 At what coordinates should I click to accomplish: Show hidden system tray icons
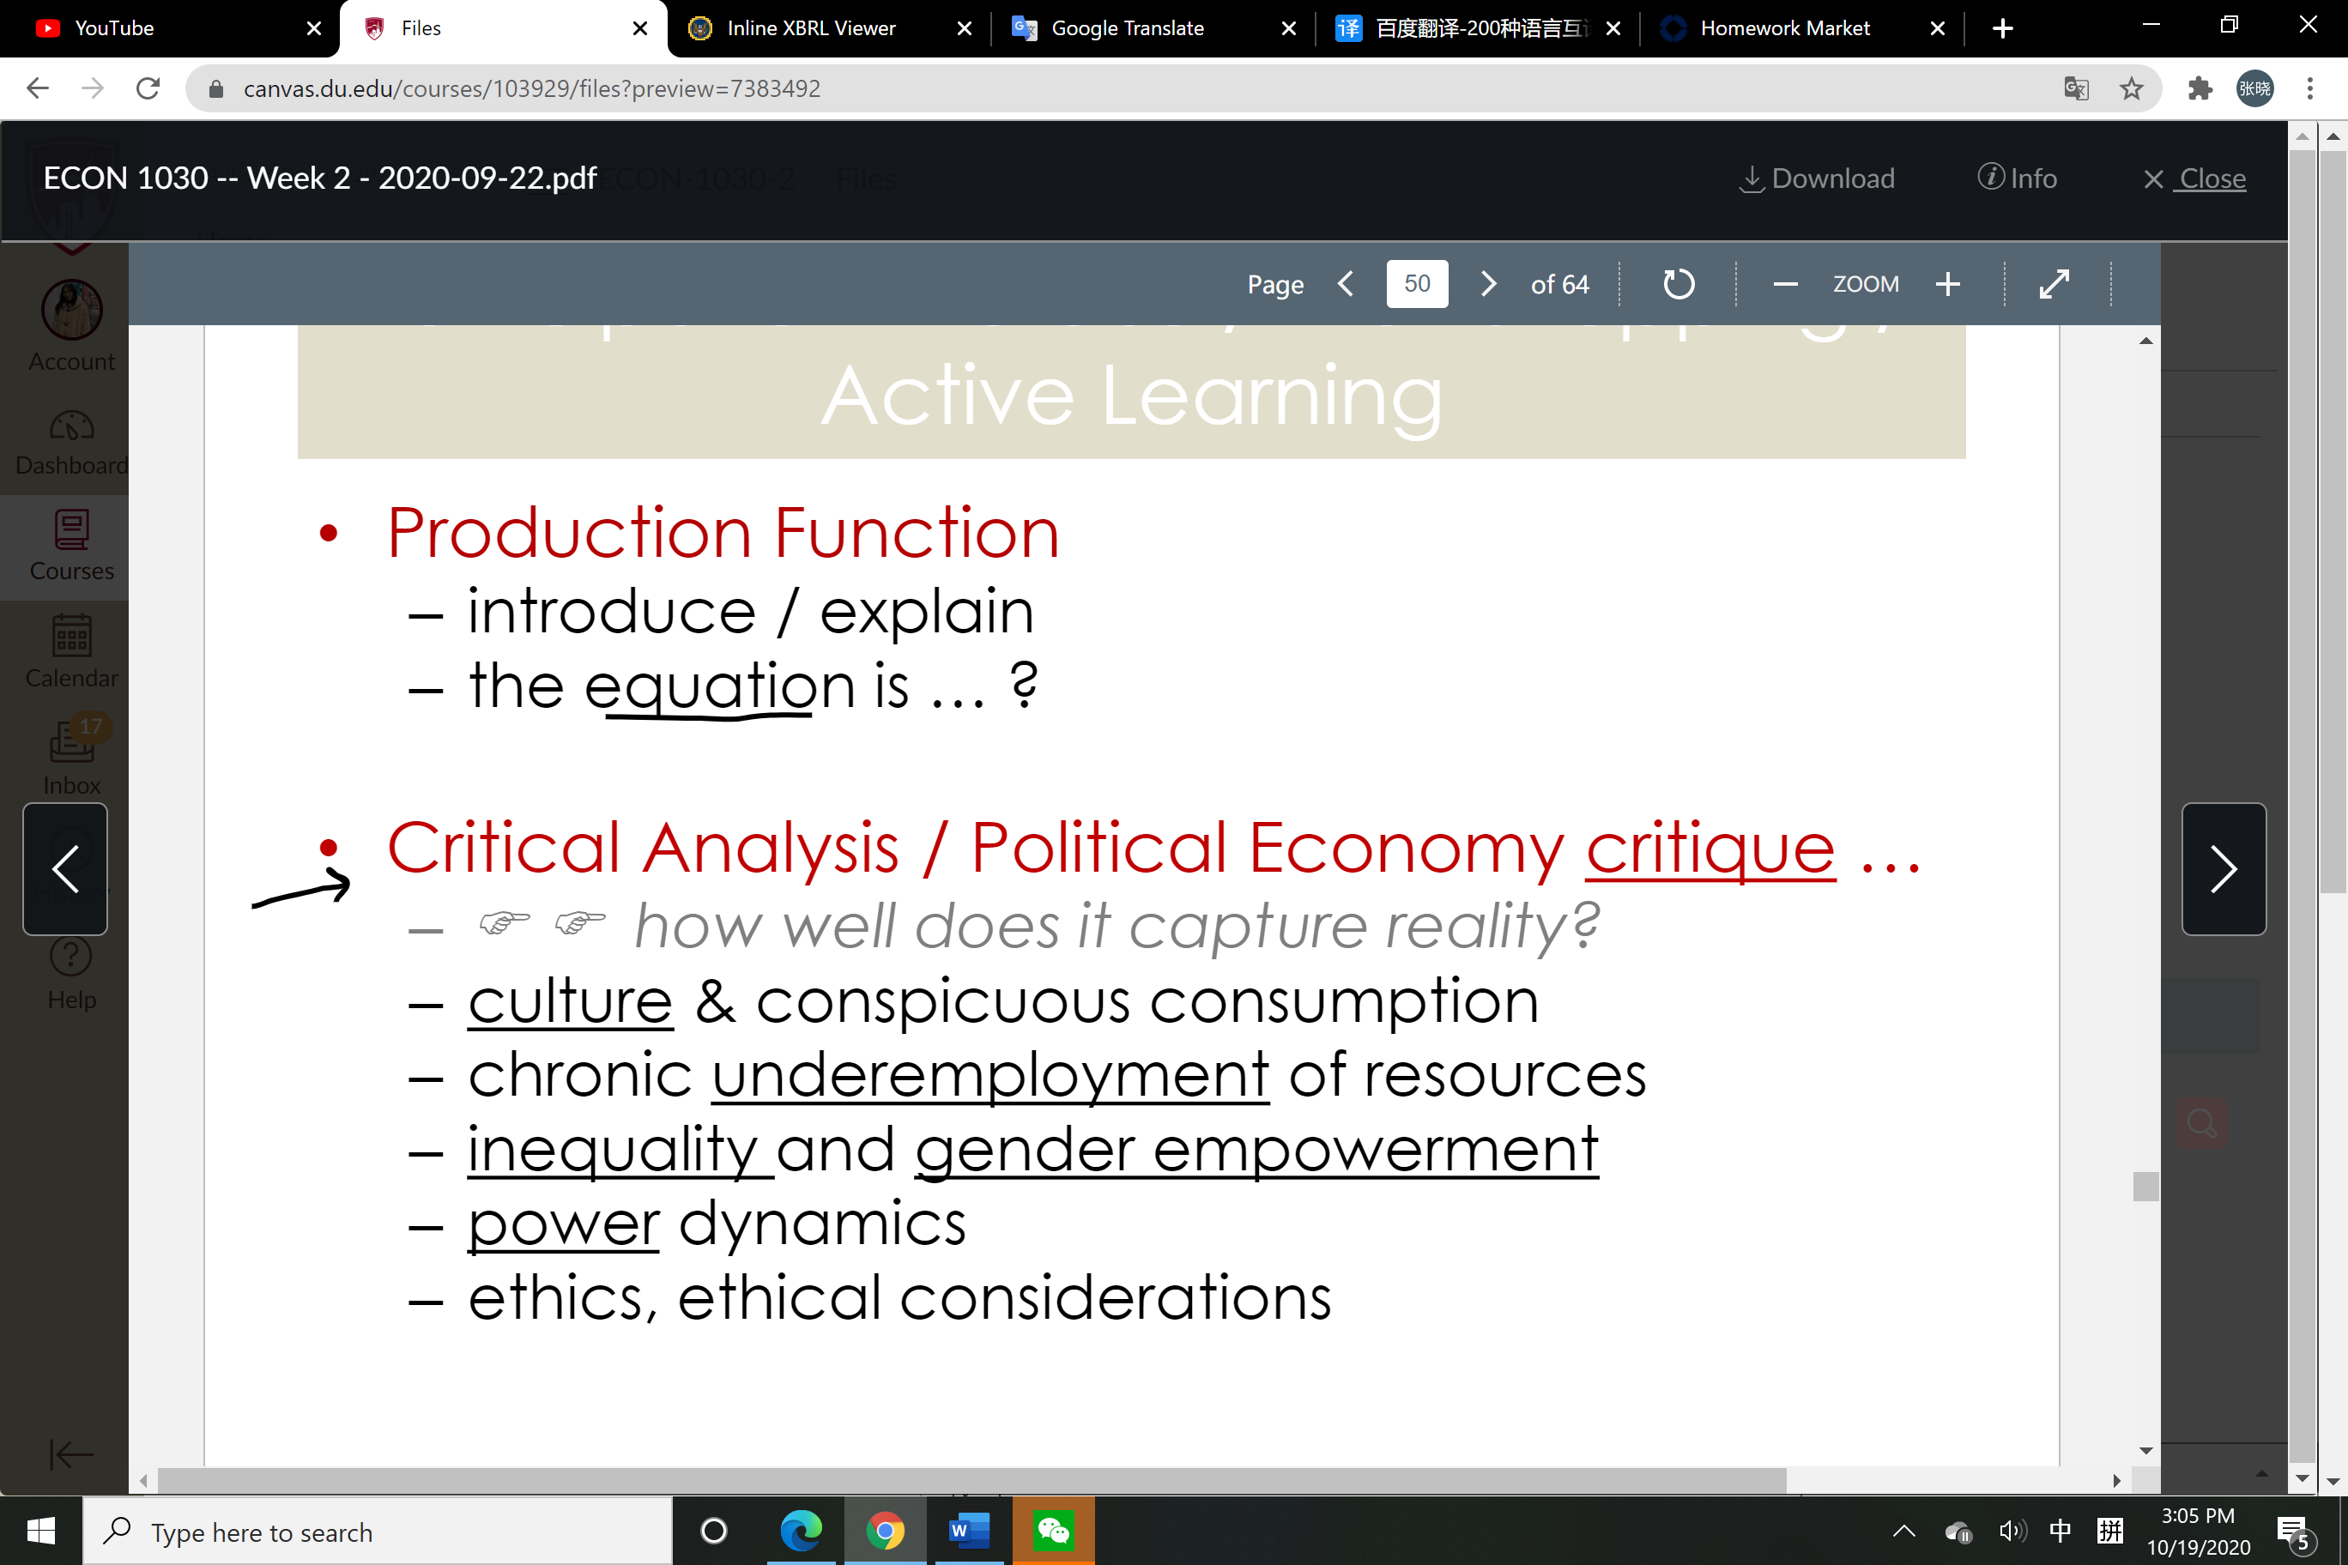point(1903,1531)
